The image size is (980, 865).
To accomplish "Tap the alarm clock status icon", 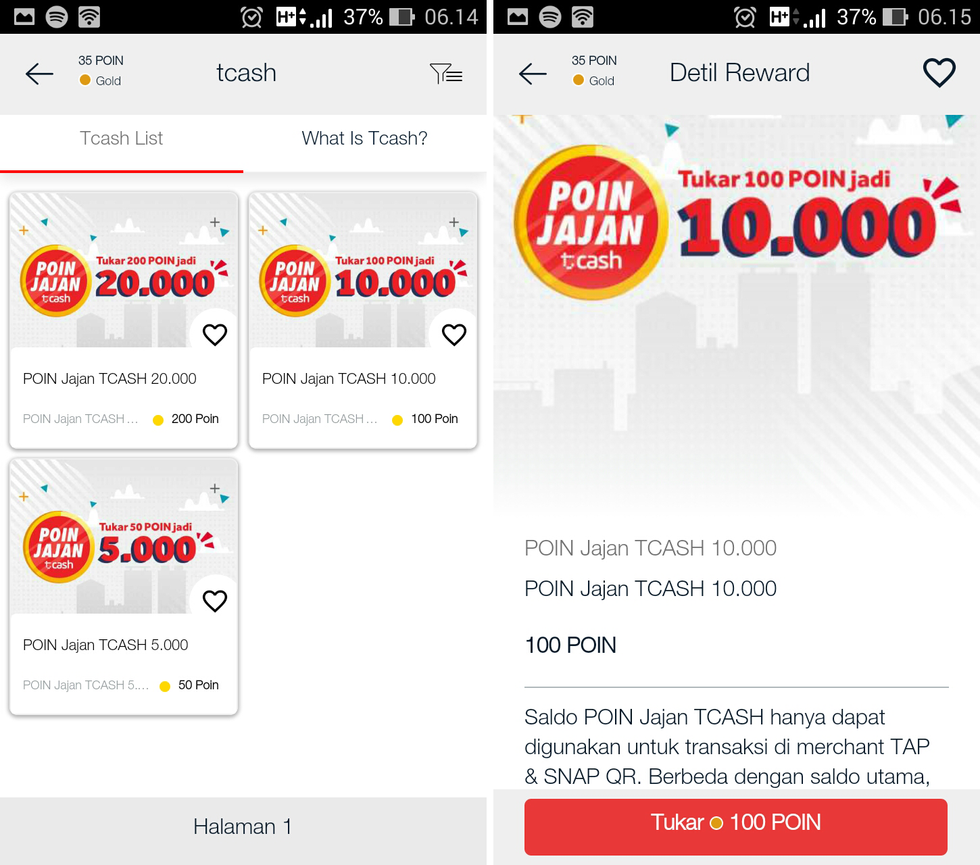I will coord(251,17).
